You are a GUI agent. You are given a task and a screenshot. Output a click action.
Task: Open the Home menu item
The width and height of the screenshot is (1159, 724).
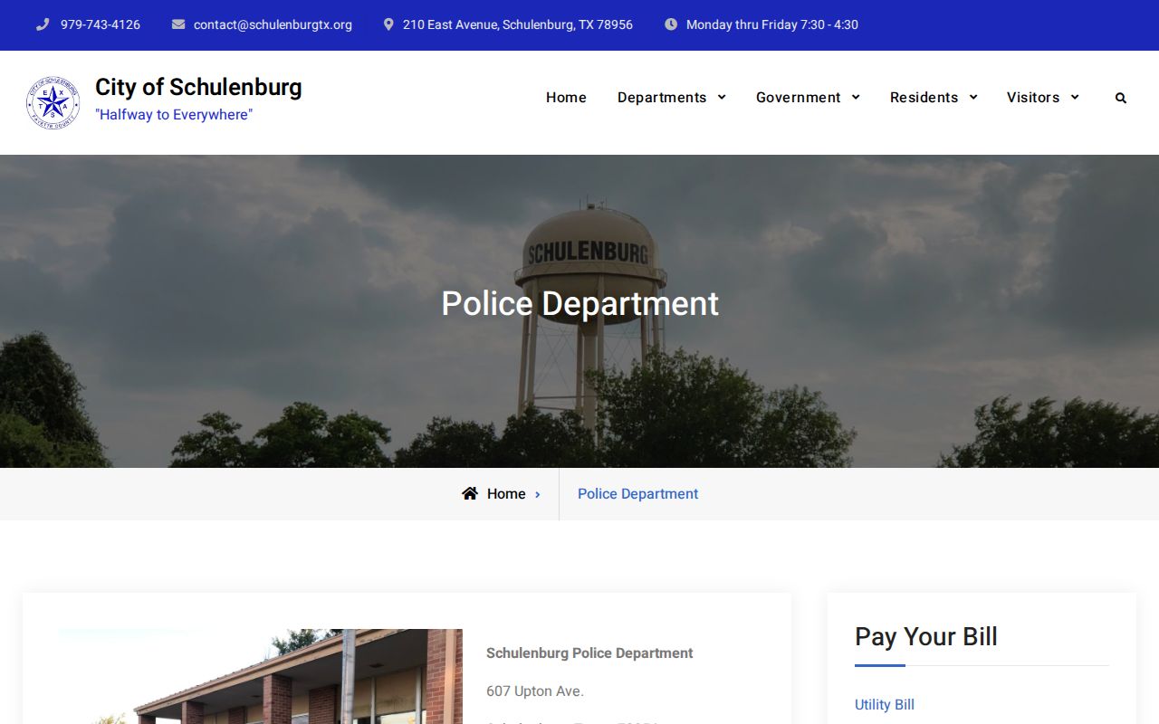pyautogui.click(x=566, y=97)
